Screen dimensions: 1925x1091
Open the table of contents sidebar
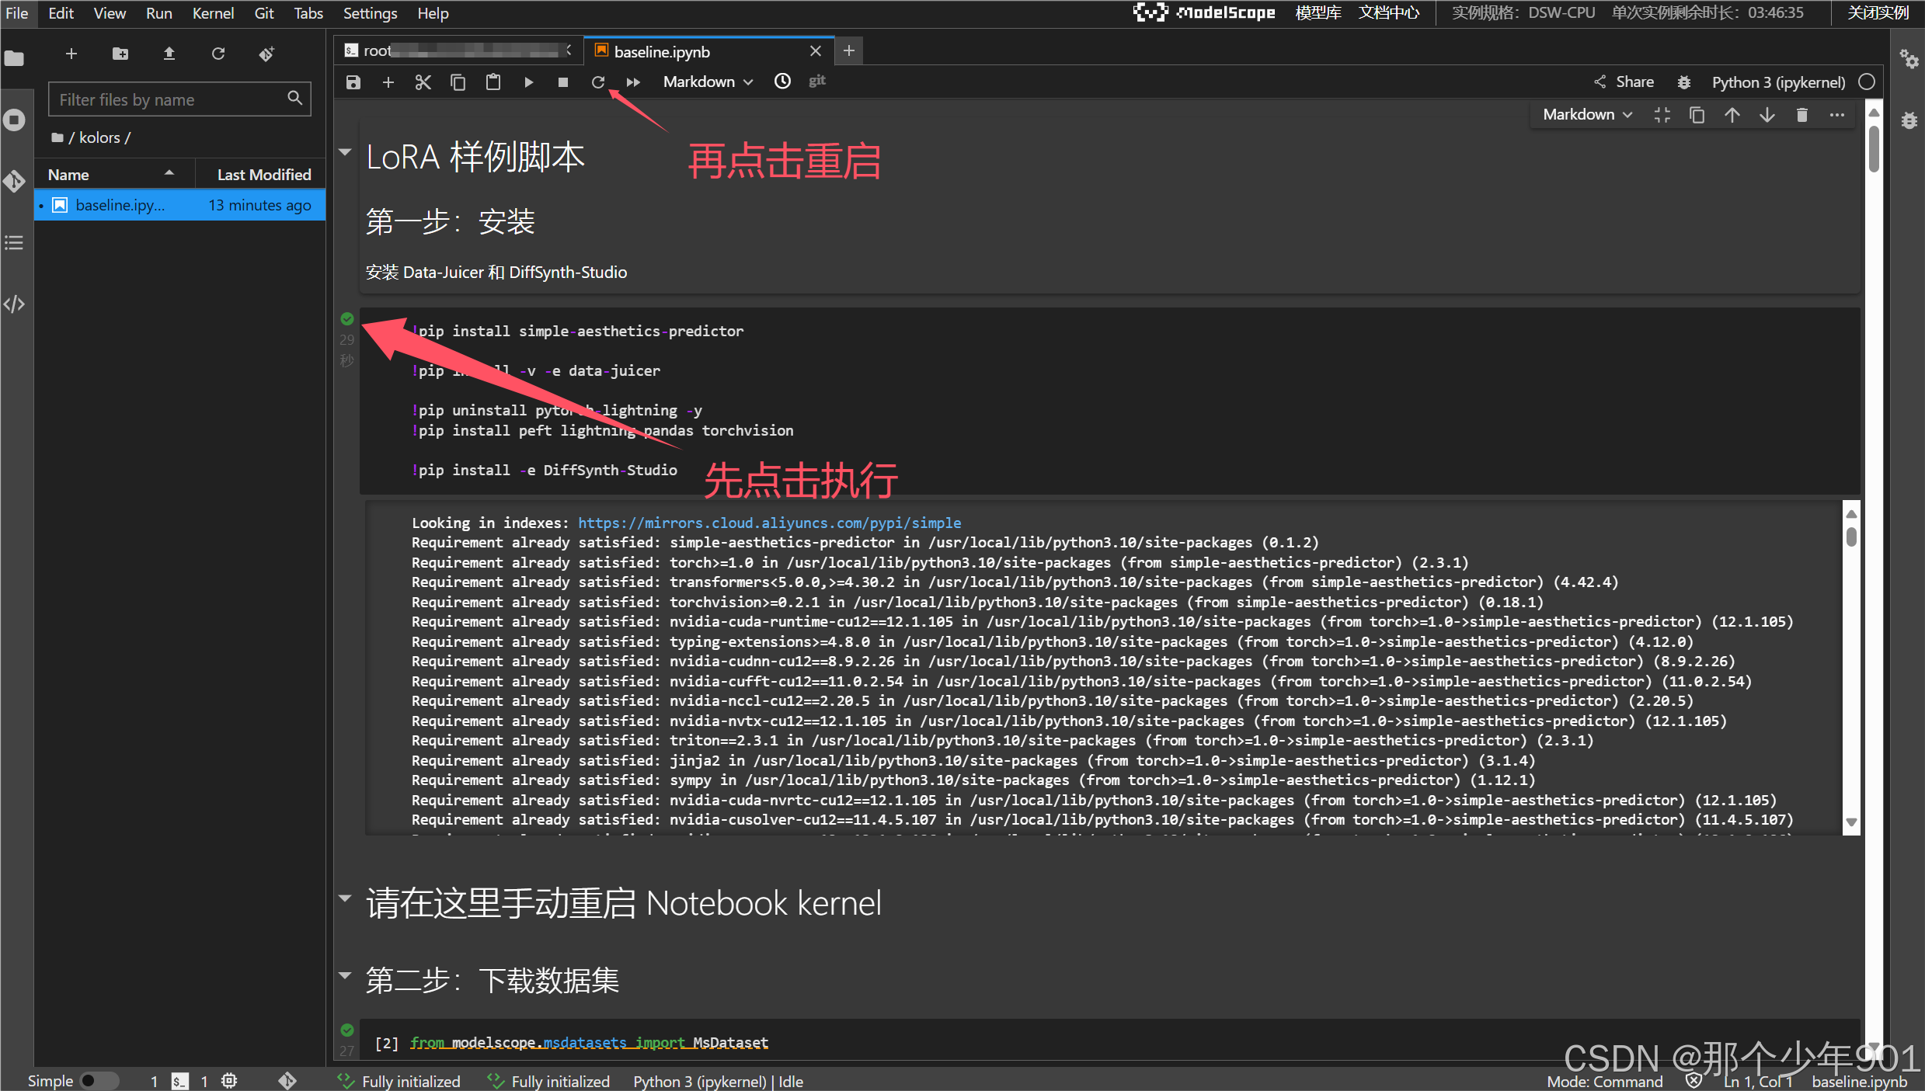(14, 242)
